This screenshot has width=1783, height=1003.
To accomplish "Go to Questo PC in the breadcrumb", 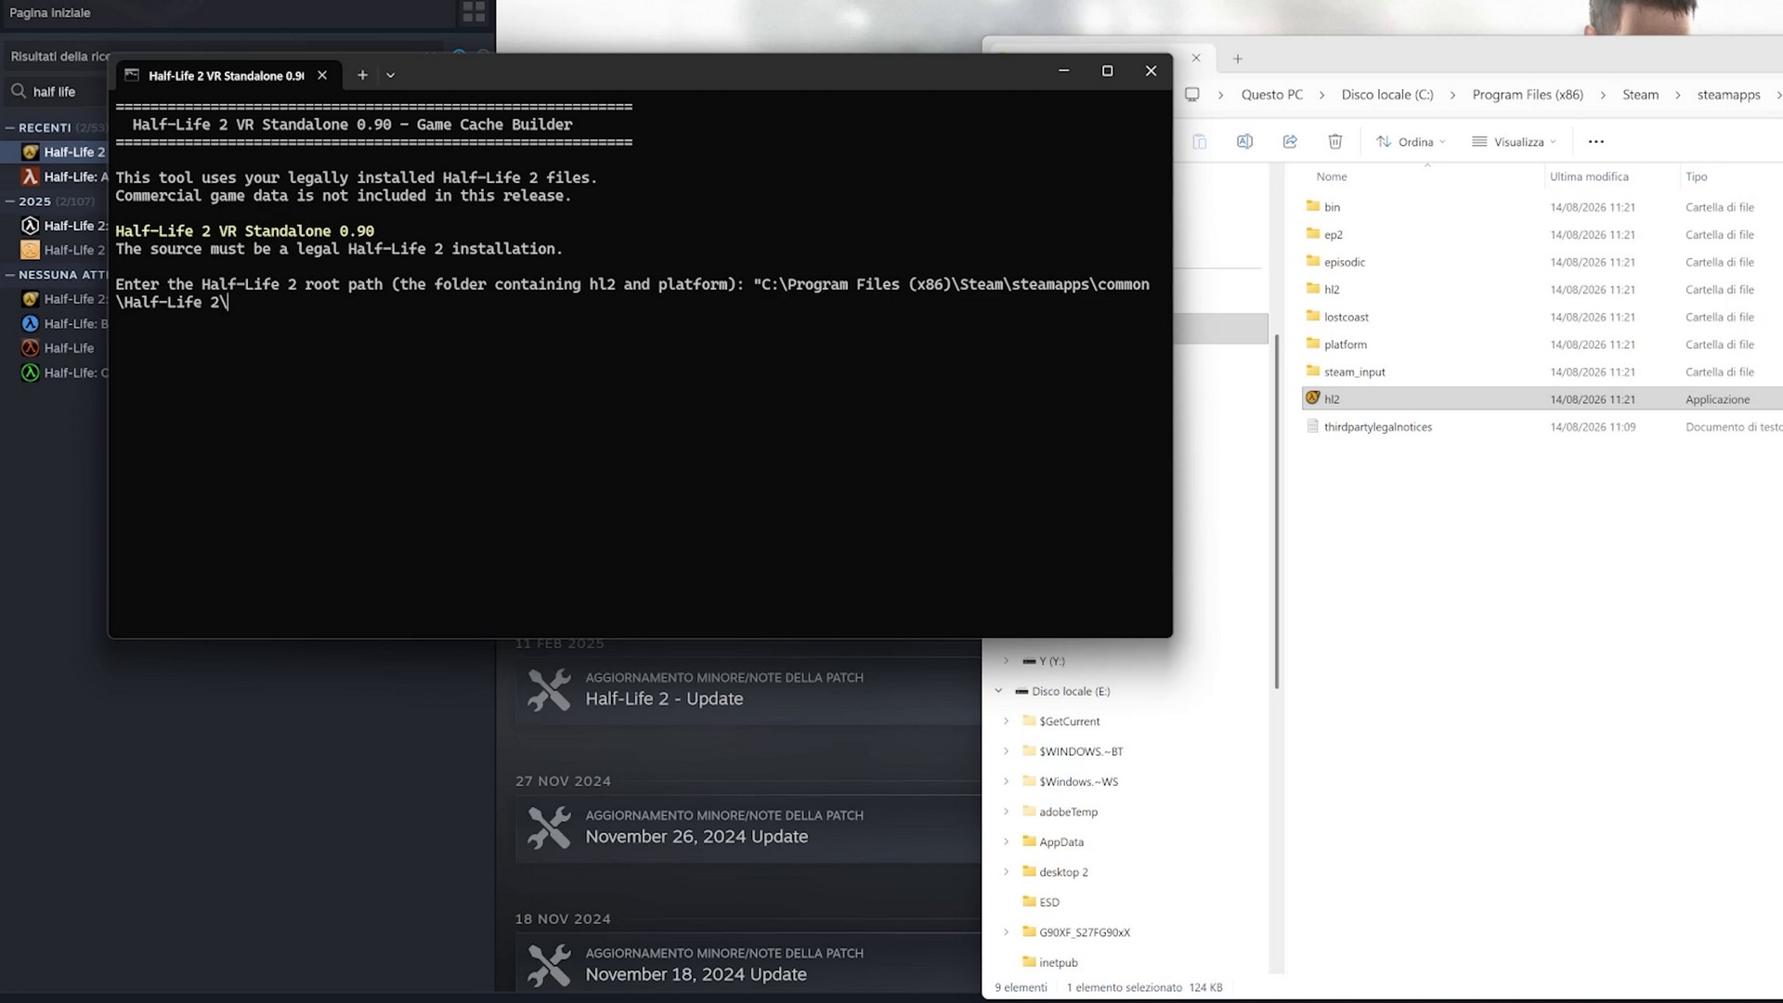I will tap(1272, 95).
